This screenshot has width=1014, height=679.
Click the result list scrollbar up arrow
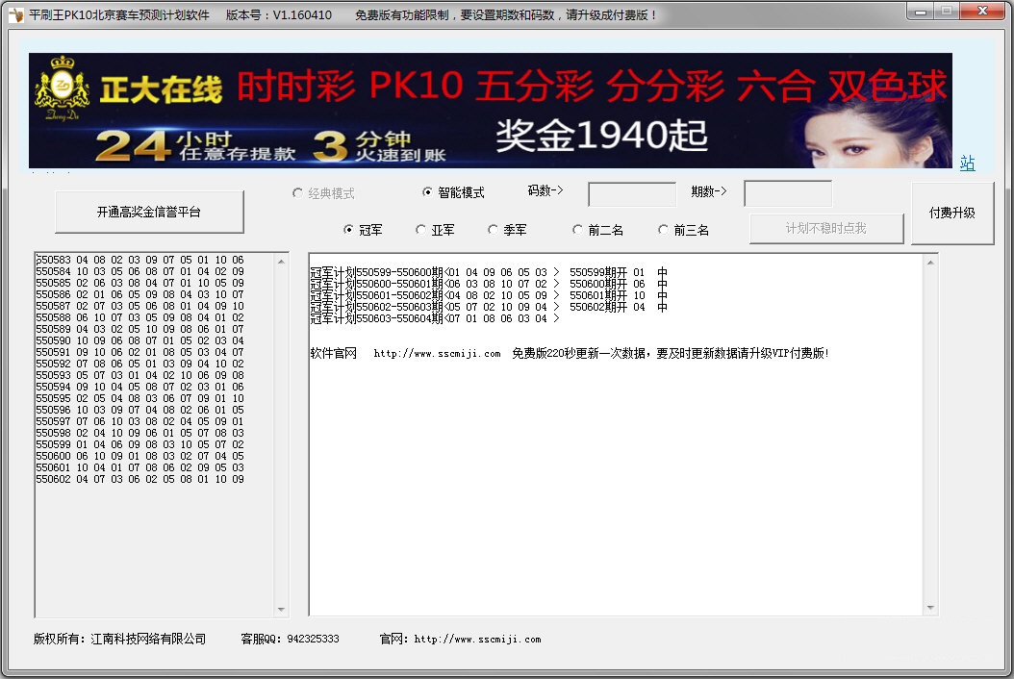coord(282,259)
